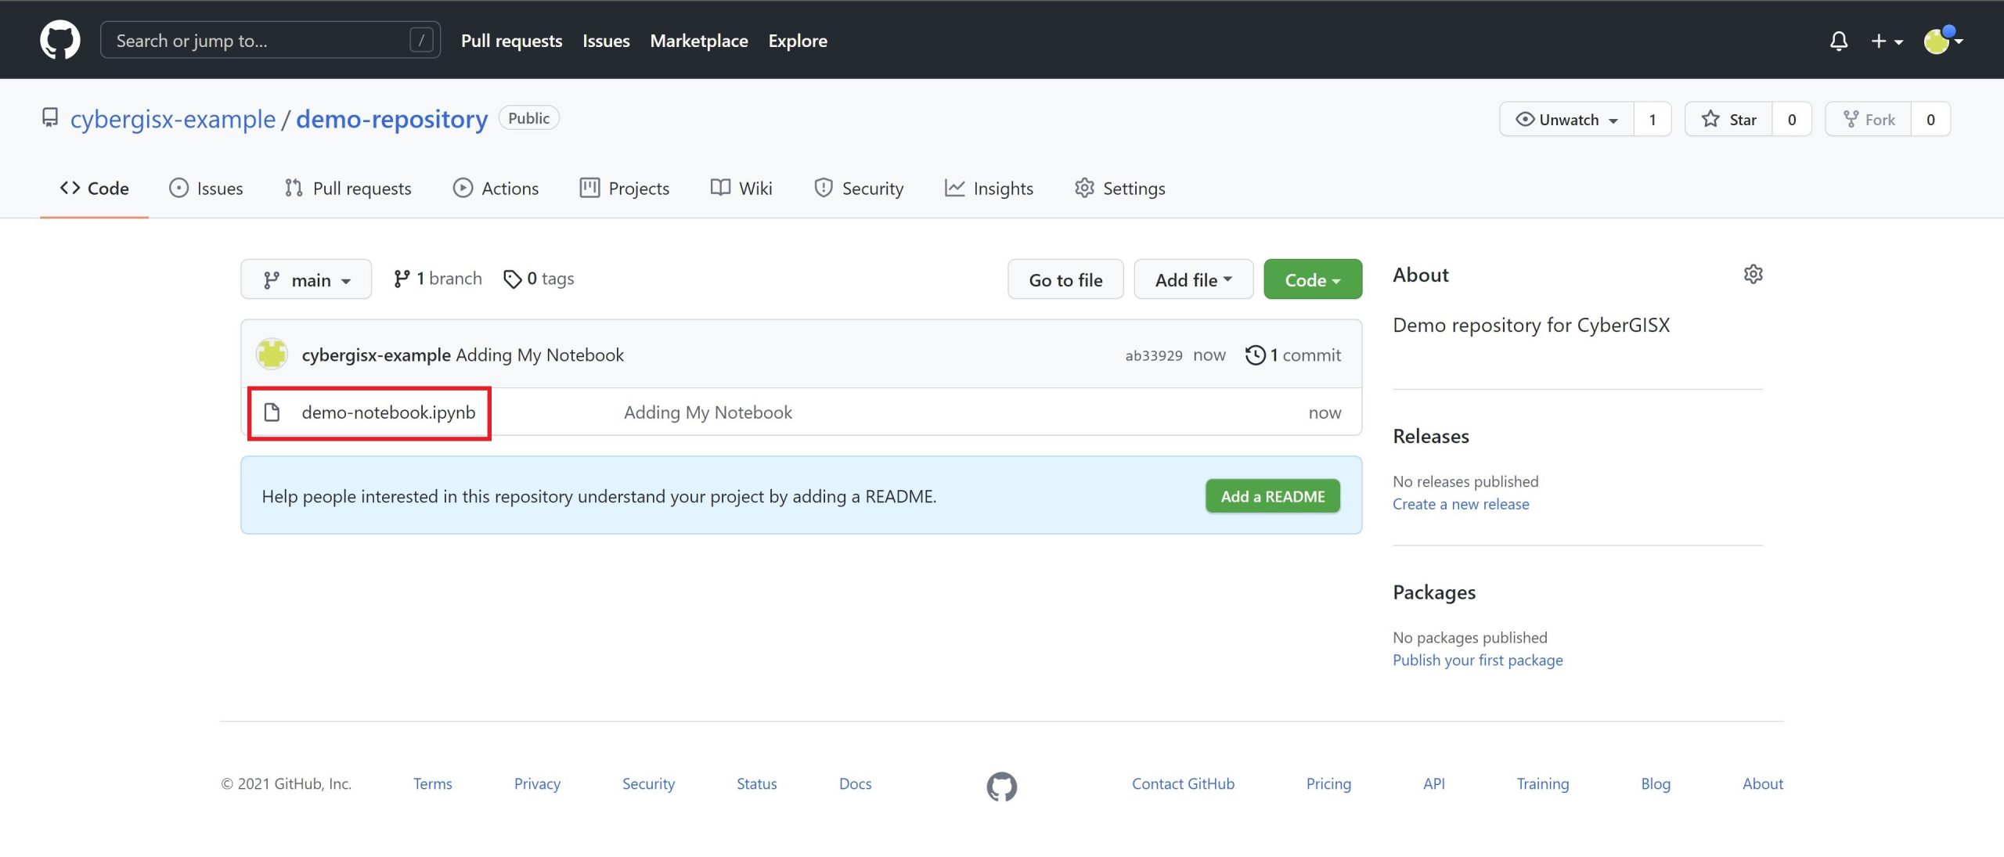The width and height of the screenshot is (2004, 857).
Task: Open Explore in top navigation
Action: [x=798, y=41]
